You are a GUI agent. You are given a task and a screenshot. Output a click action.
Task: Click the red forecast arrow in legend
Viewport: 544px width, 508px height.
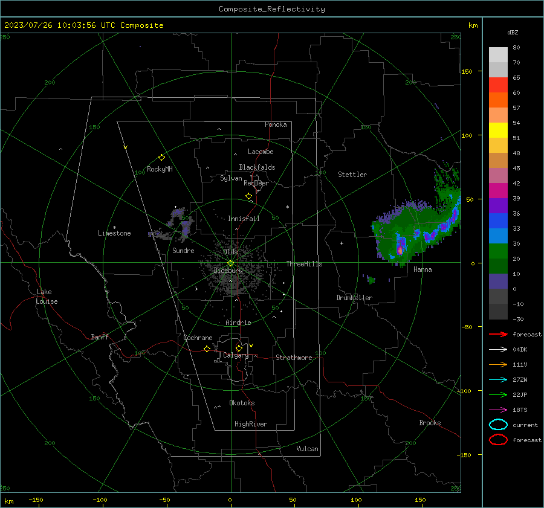coord(498,334)
